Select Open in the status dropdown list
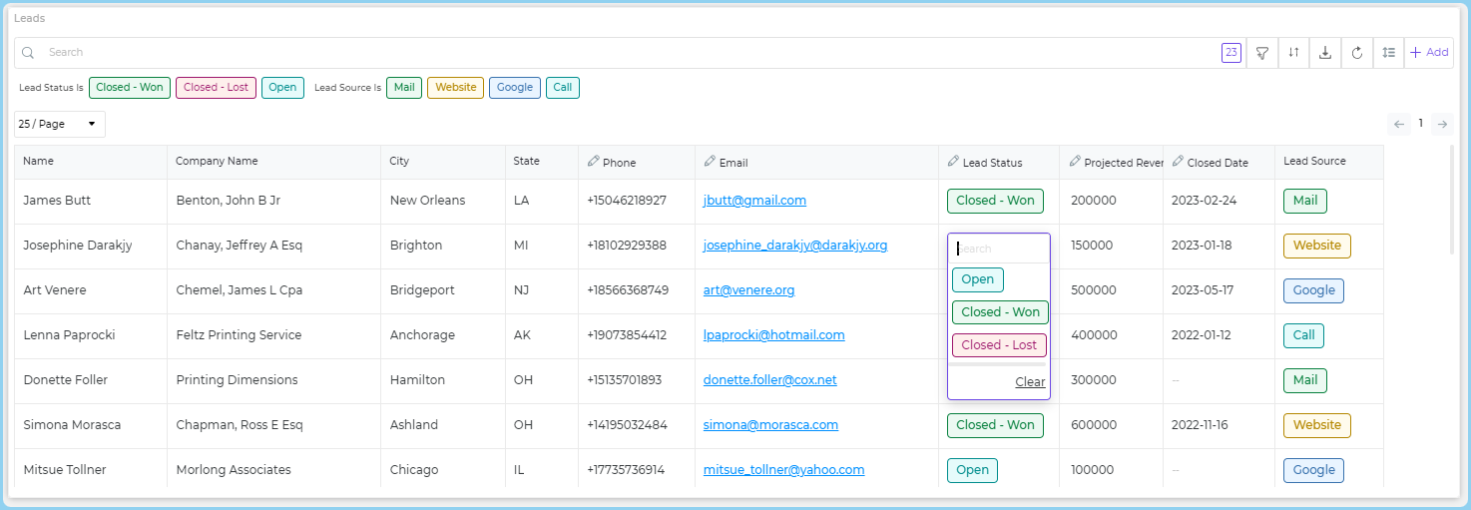This screenshot has width=1471, height=510. tap(977, 279)
